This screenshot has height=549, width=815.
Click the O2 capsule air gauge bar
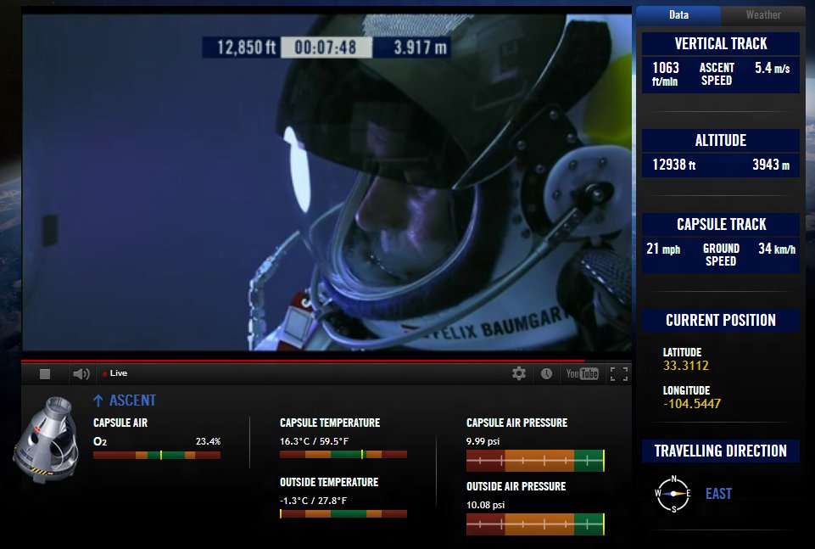[156, 455]
